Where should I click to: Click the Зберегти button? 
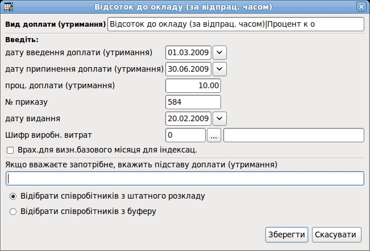coord(286,234)
